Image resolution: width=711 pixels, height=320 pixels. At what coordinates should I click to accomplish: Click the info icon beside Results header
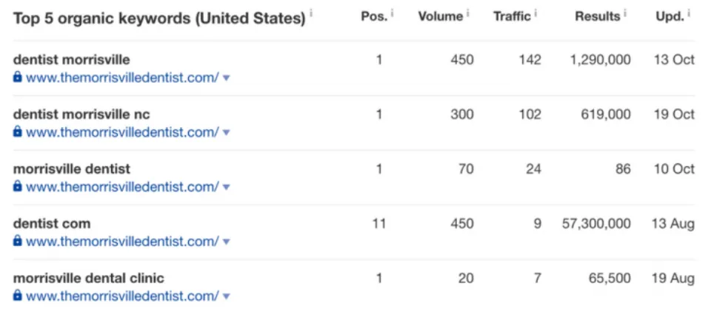625,14
